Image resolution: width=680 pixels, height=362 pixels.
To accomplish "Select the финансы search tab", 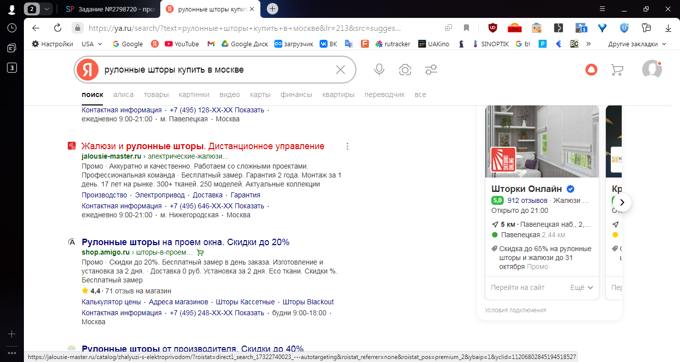I will click(x=296, y=94).
